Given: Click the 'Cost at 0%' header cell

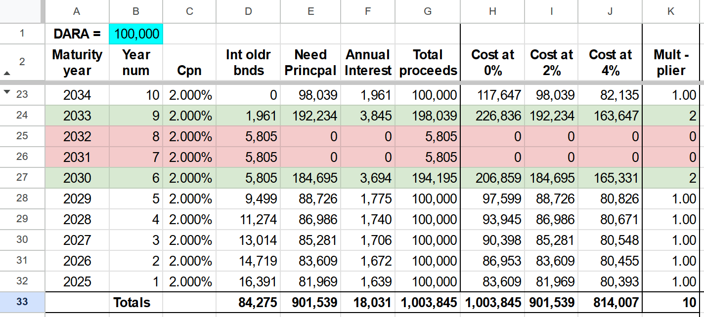Looking at the screenshot, I should pyautogui.click(x=493, y=62).
